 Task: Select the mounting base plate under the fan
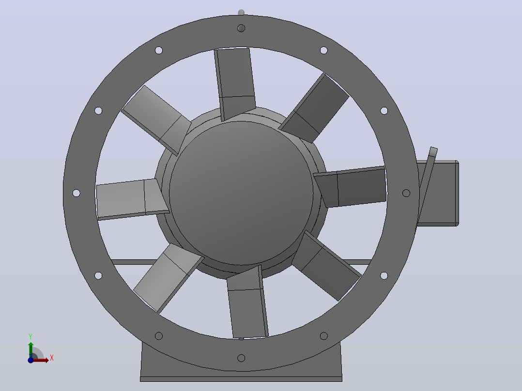point(241,379)
